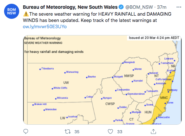The image size is (185, 136).
Task: Open the 37m tweet timestamp
Action: point(162,7)
